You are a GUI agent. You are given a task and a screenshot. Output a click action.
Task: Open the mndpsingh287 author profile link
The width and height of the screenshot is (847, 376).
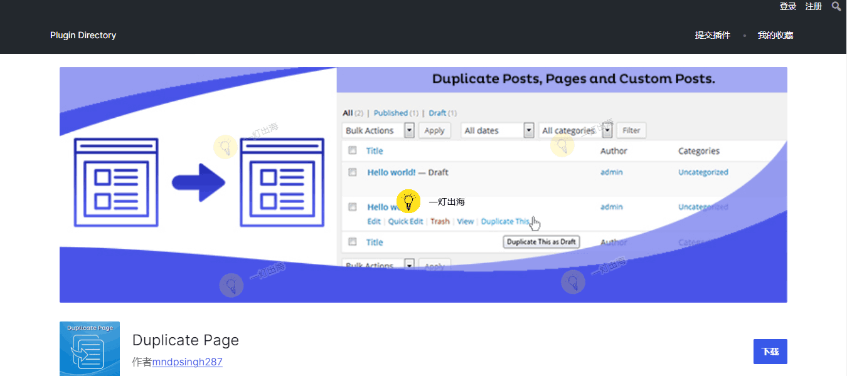(x=187, y=362)
